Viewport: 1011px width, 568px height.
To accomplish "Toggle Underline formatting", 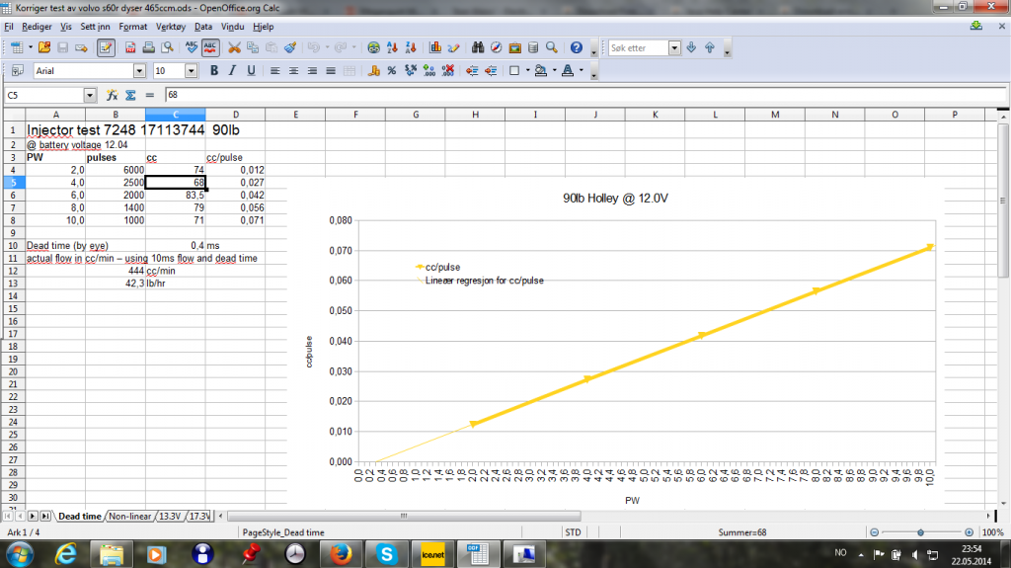I will pyautogui.click(x=252, y=71).
